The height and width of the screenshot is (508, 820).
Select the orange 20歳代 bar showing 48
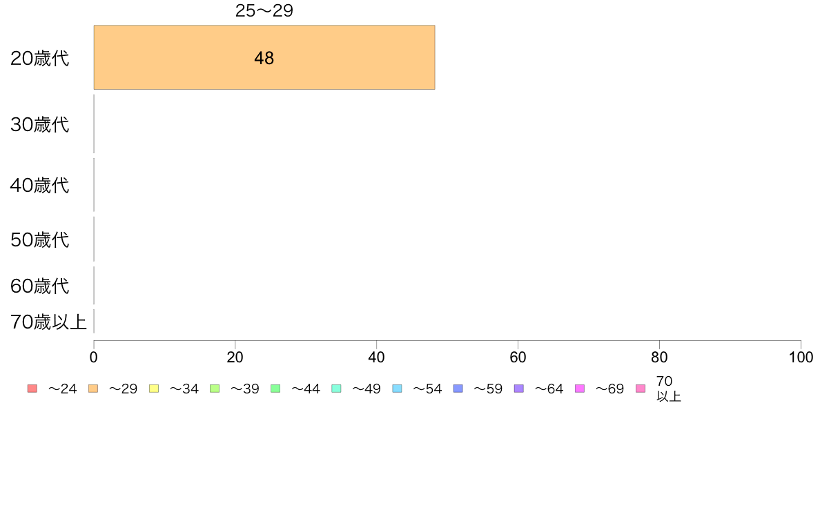click(x=264, y=57)
